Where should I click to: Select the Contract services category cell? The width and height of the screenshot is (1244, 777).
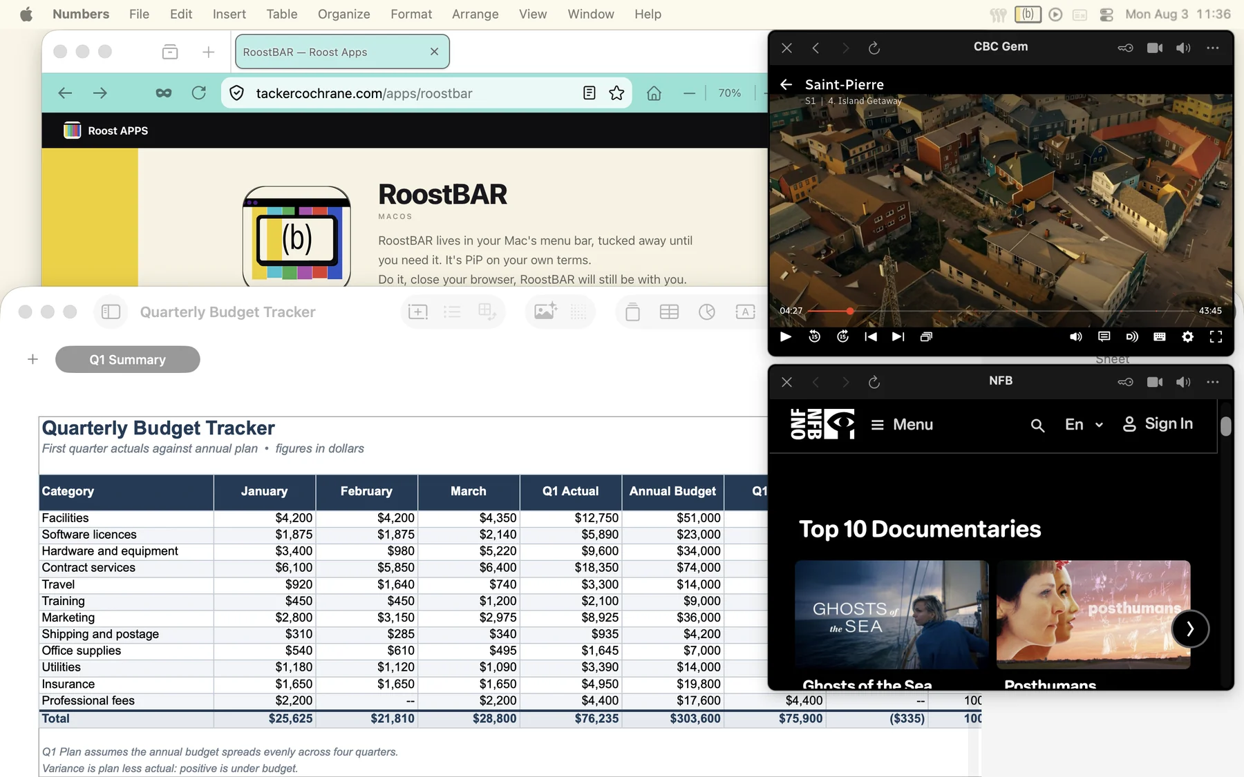point(126,568)
